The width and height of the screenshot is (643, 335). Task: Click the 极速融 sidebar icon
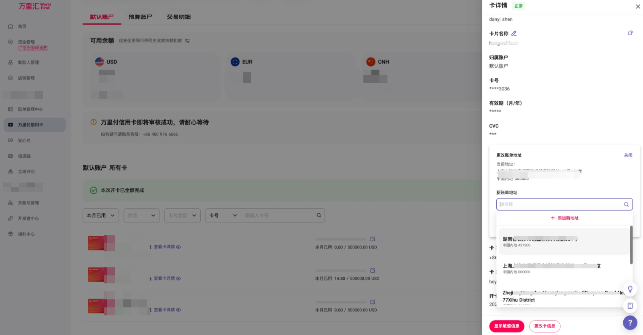[10, 156]
